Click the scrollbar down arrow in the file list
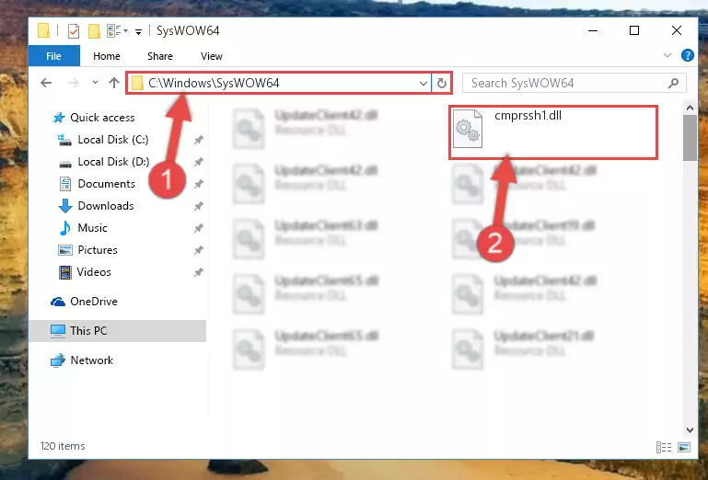This screenshot has height=480, width=708. pos(690,430)
